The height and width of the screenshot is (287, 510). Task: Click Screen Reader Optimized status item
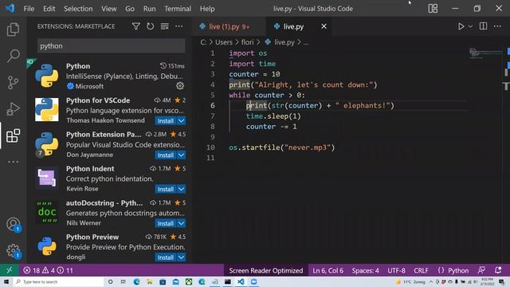[x=265, y=270]
